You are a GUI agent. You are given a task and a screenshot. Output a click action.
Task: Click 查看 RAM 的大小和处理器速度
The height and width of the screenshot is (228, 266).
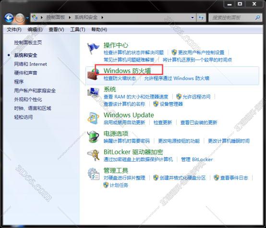[136, 97]
